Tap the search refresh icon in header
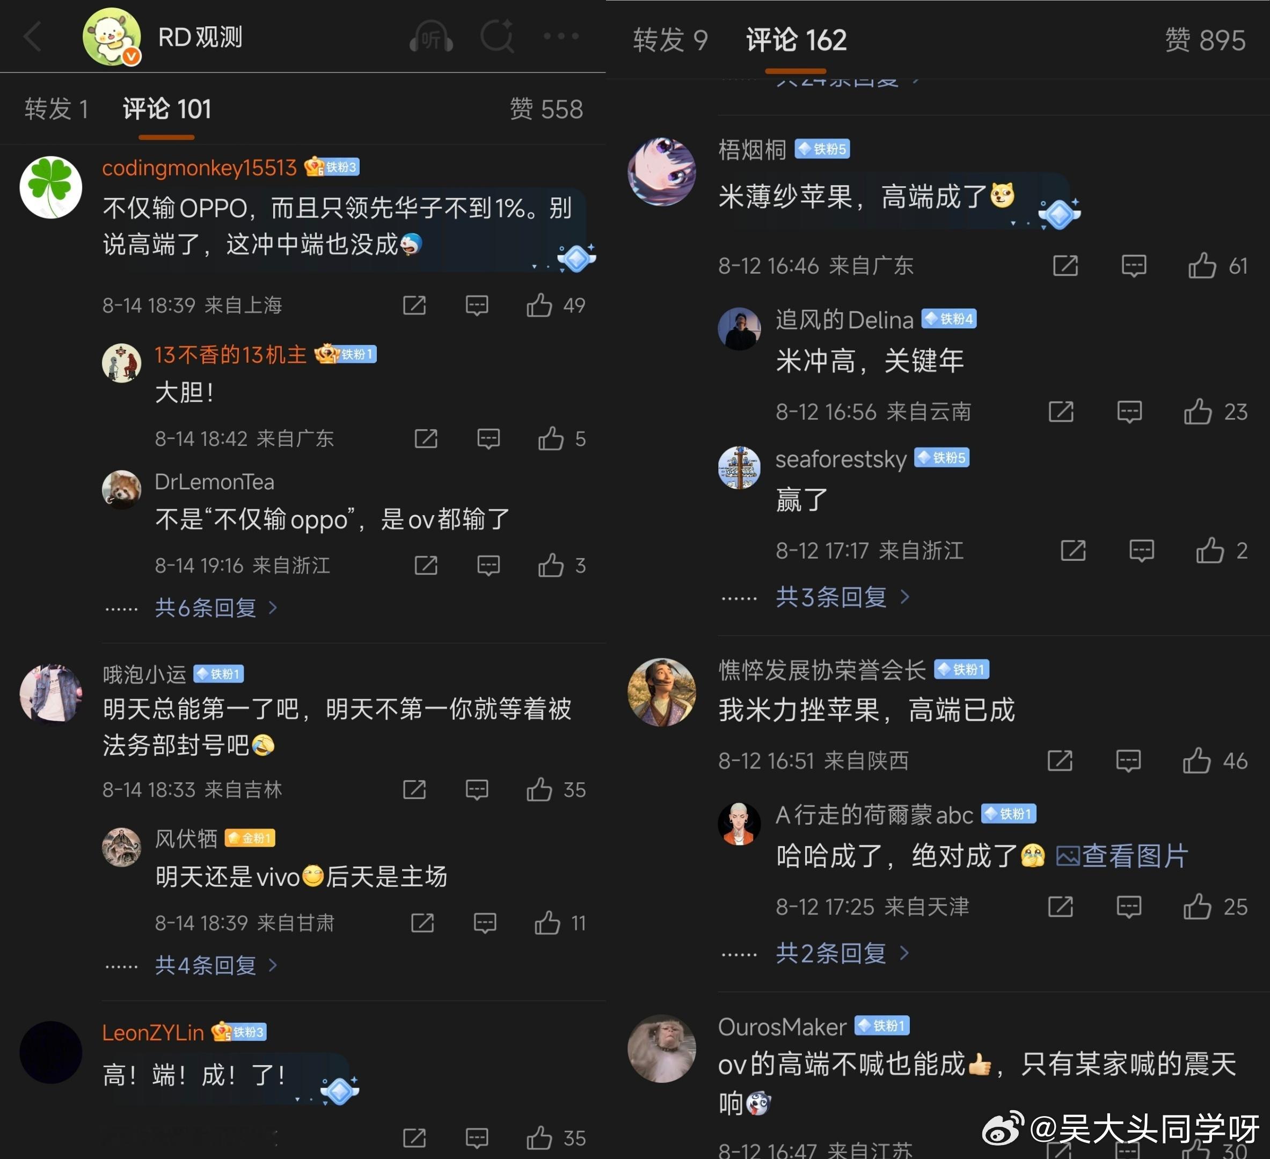This screenshot has width=1270, height=1159. coord(497,36)
